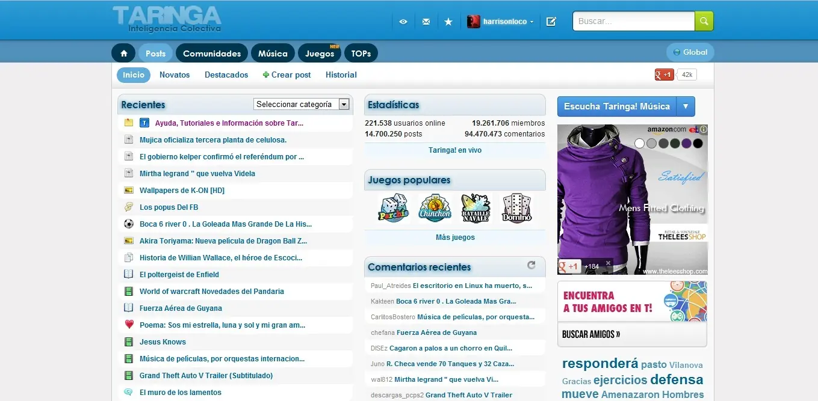Viewport: 818px width, 401px height.
Task: Open the Dominó game icon
Action: click(x=516, y=208)
